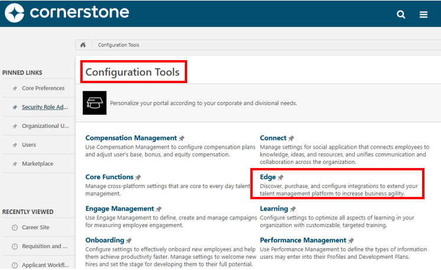Click pin icon beside Core Preferences
Image resolution: width=441 pixels, height=270 pixels.
15,88
